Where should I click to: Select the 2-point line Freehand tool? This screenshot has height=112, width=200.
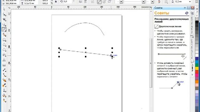pos(4,30)
